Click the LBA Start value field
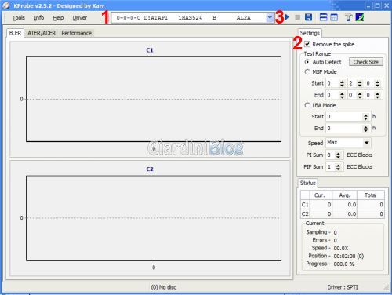Image resolution: width=392 pixels, height=295 pixels. (344, 117)
